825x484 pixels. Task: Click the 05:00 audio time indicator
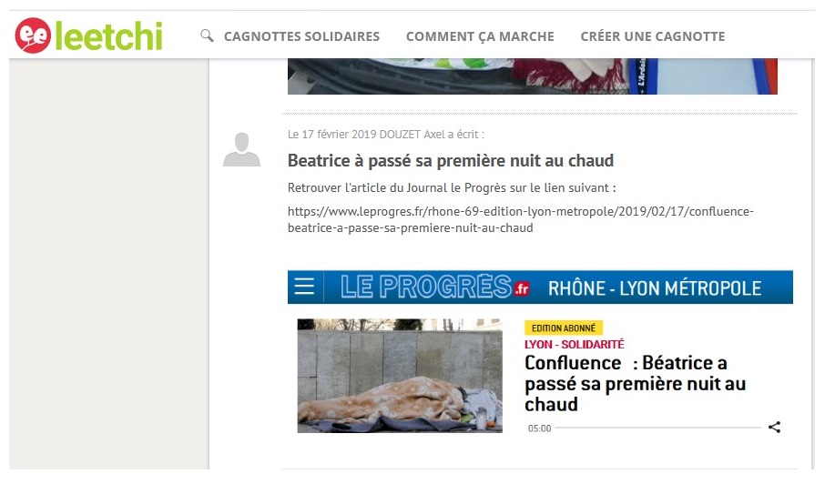coord(539,429)
